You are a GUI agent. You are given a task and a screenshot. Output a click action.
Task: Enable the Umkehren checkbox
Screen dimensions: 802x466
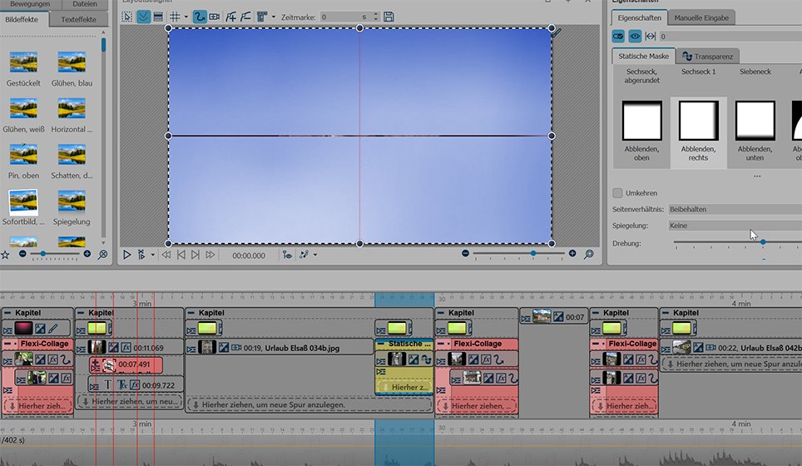coord(617,193)
